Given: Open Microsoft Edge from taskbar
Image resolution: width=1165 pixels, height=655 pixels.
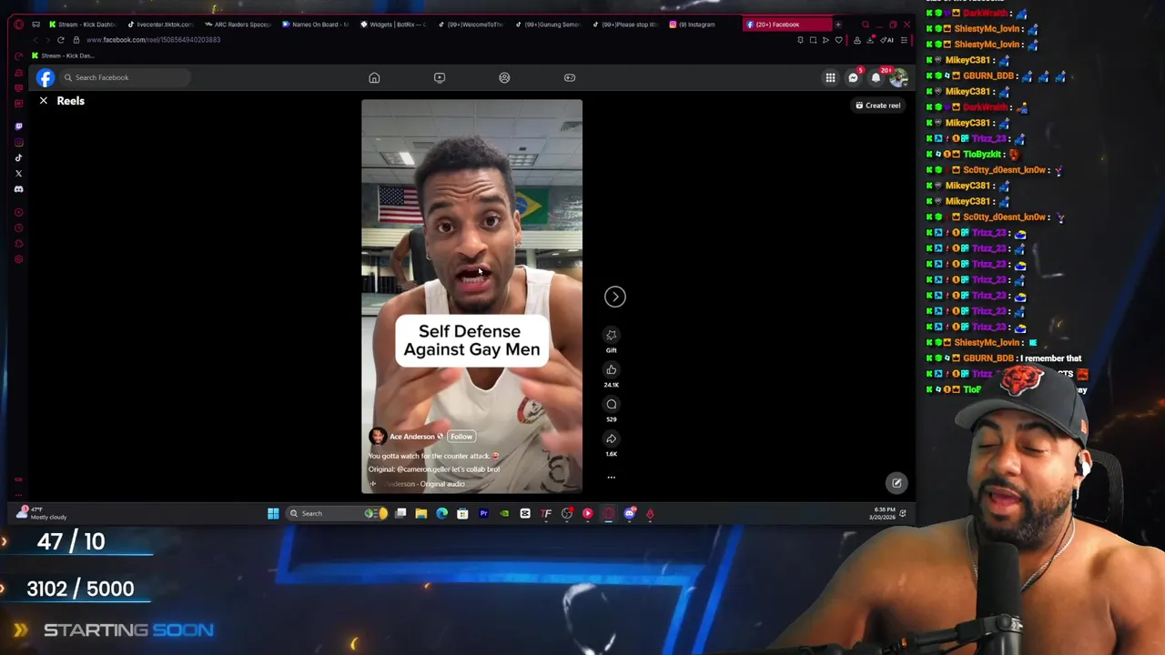Looking at the screenshot, I should 441,514.
